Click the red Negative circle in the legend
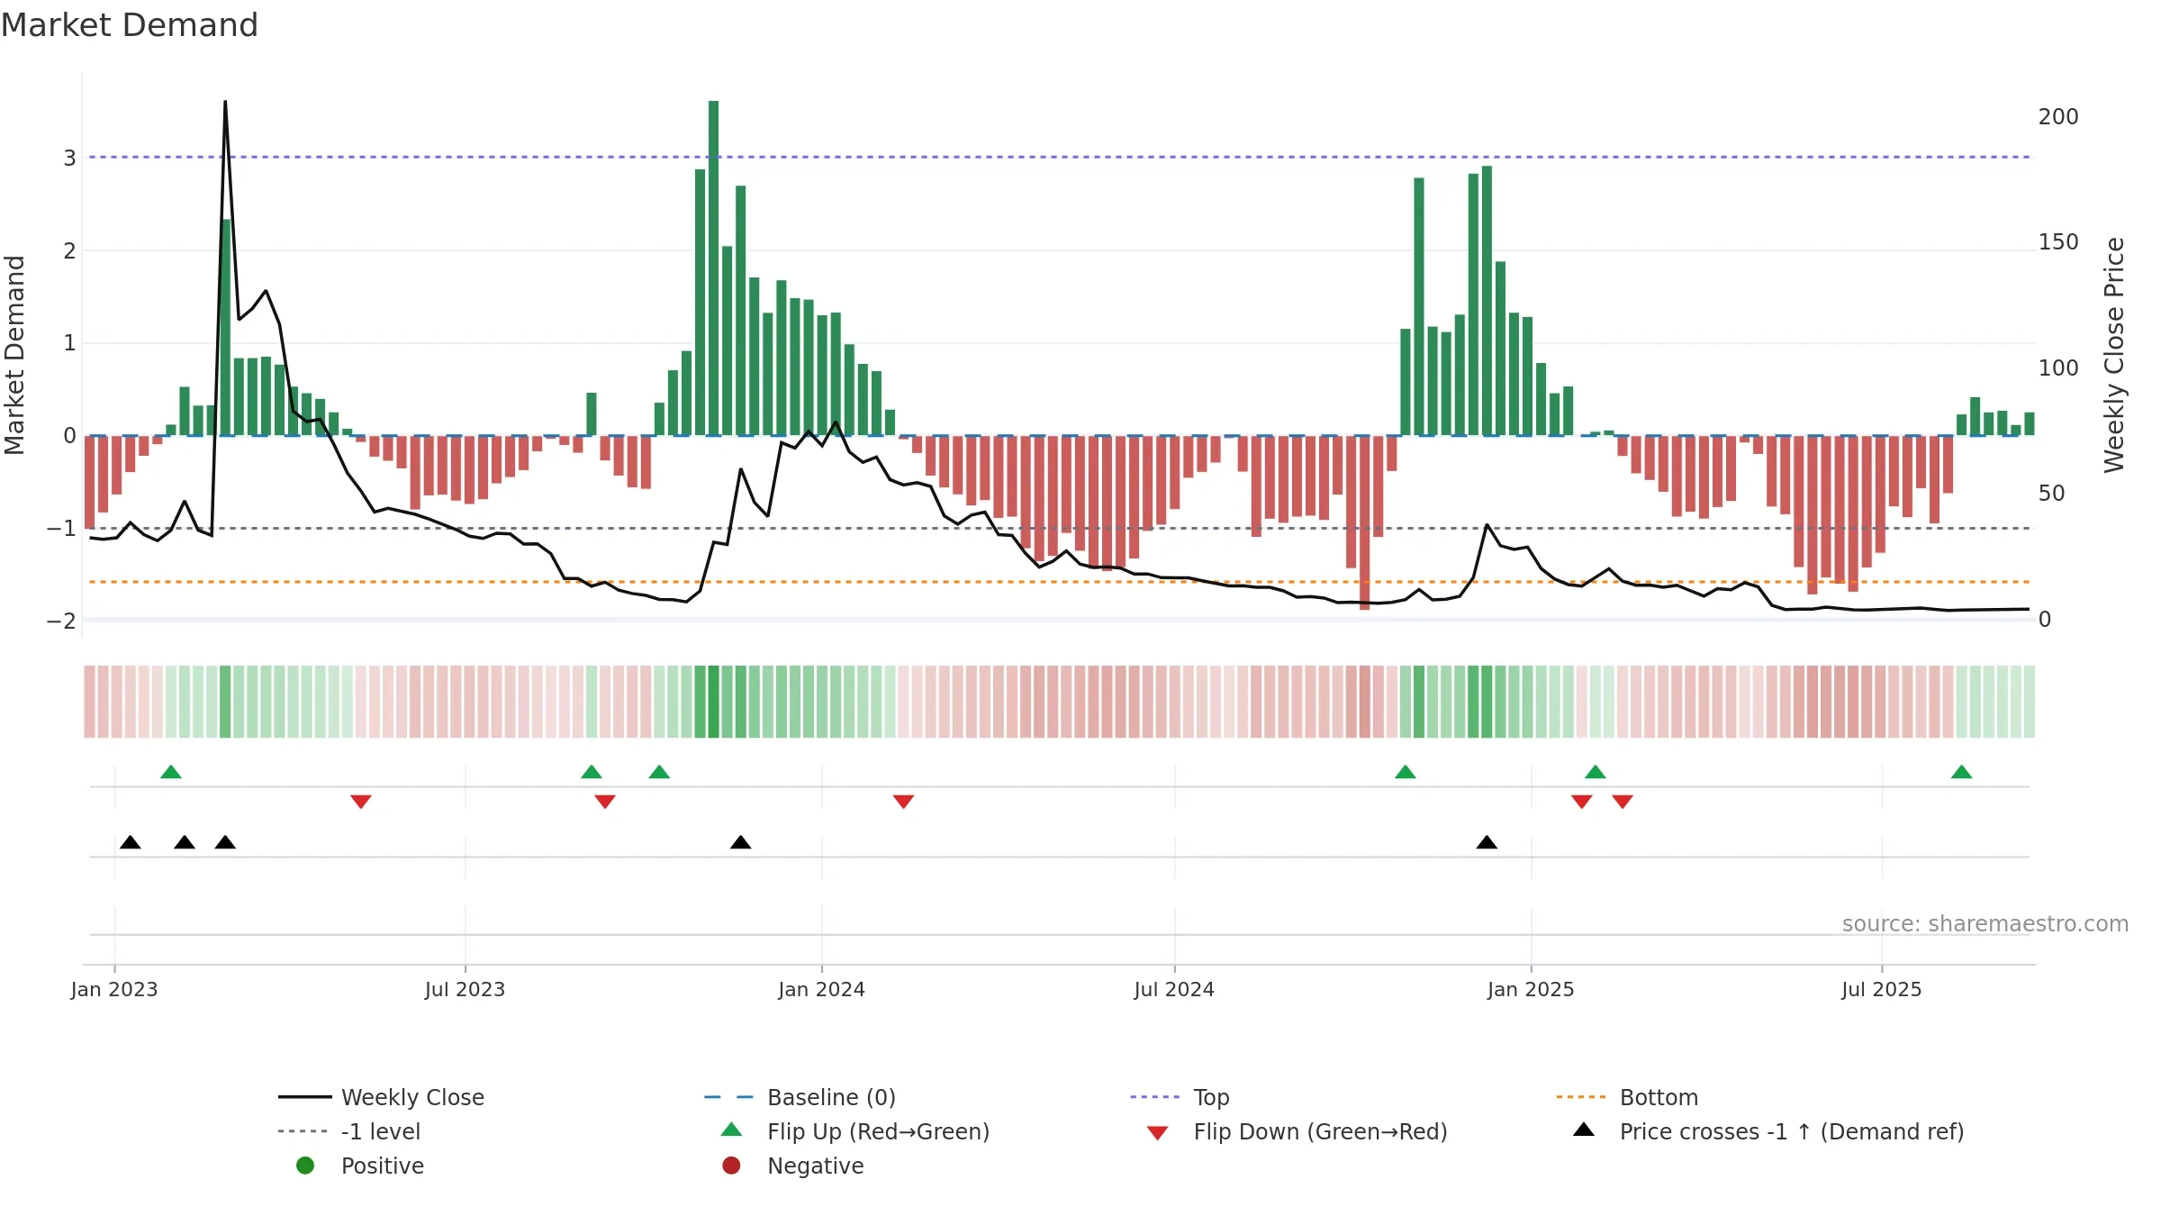Screen dimensions: 2161x1216 [731, 1166]
